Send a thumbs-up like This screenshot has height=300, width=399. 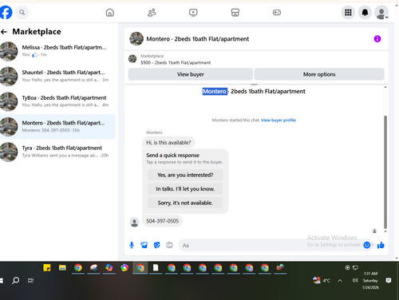[x=381, y=245]
